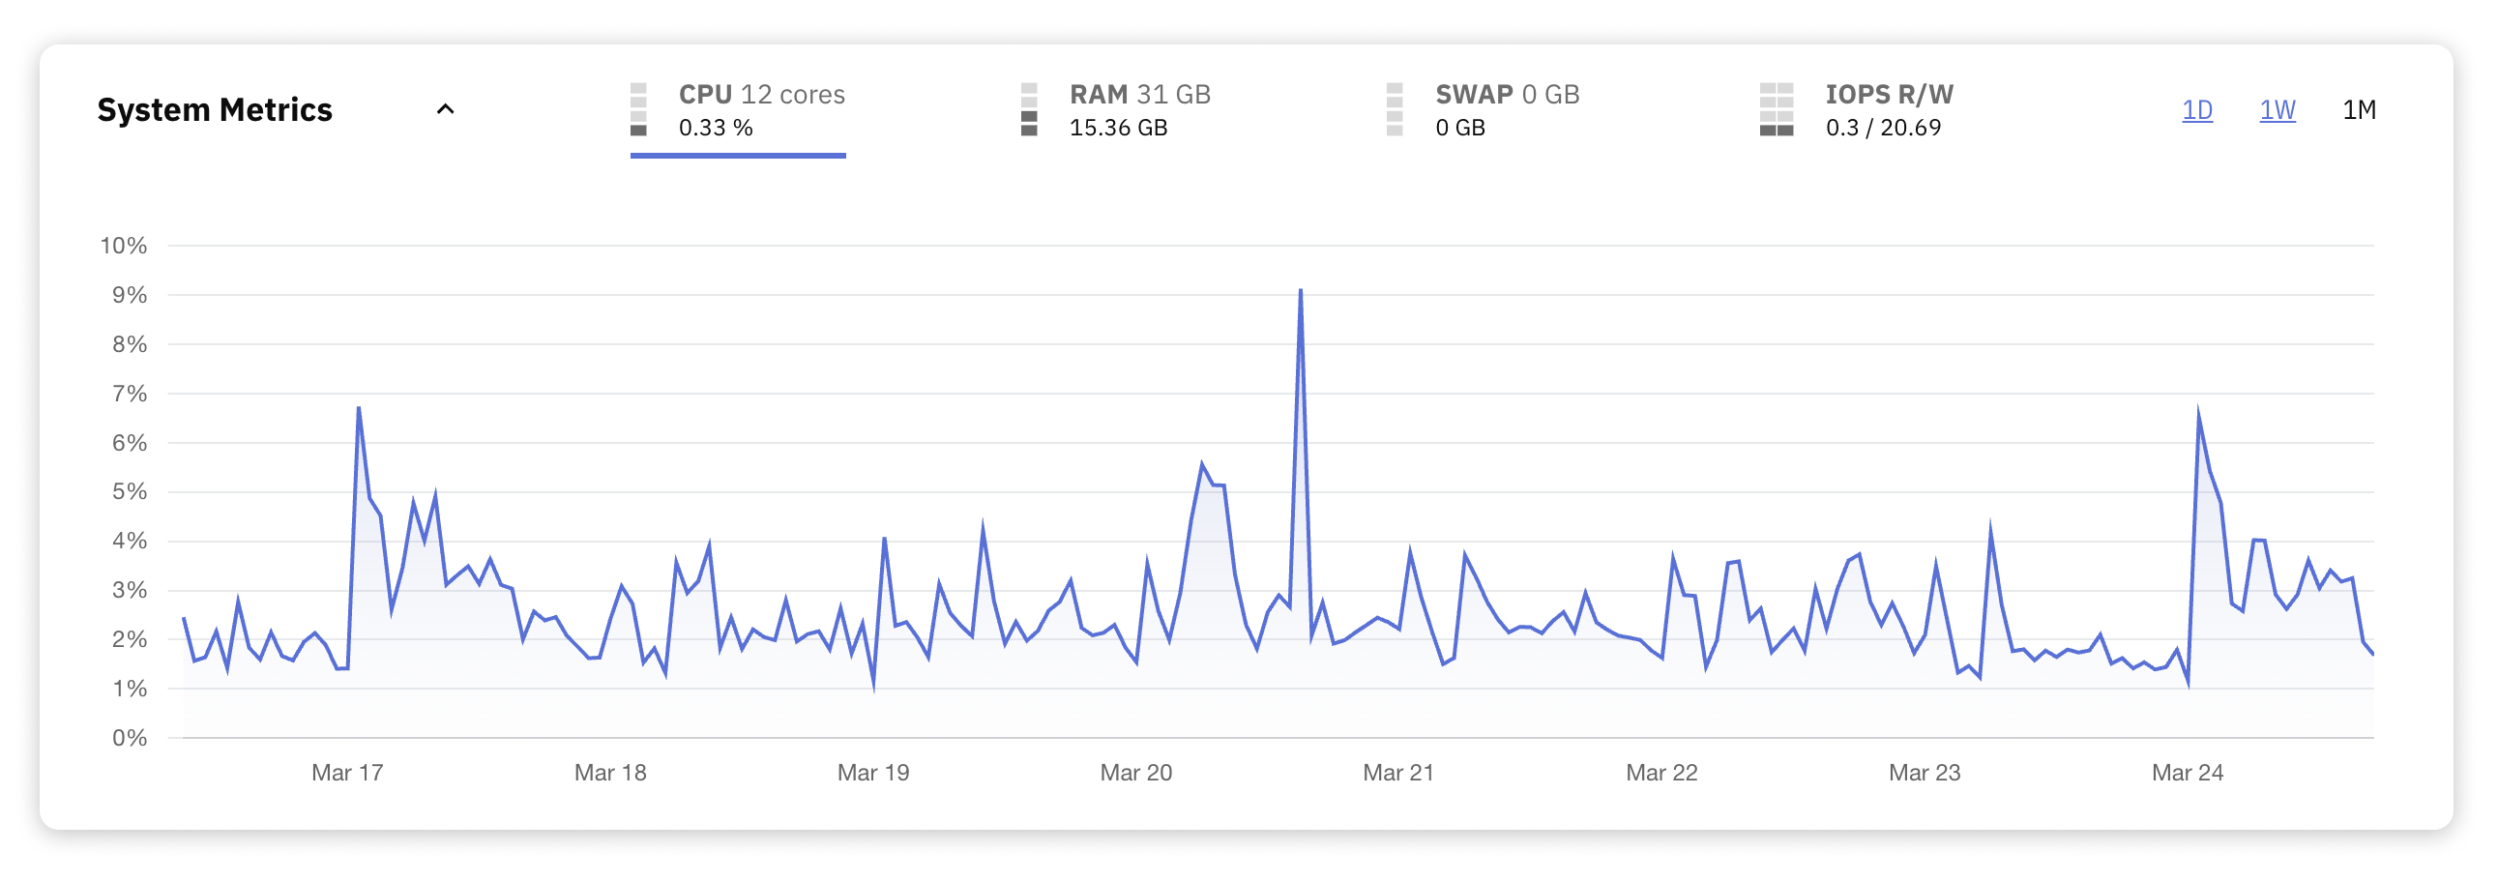
Task: Select the active 1M time range
Action: 2359,111
